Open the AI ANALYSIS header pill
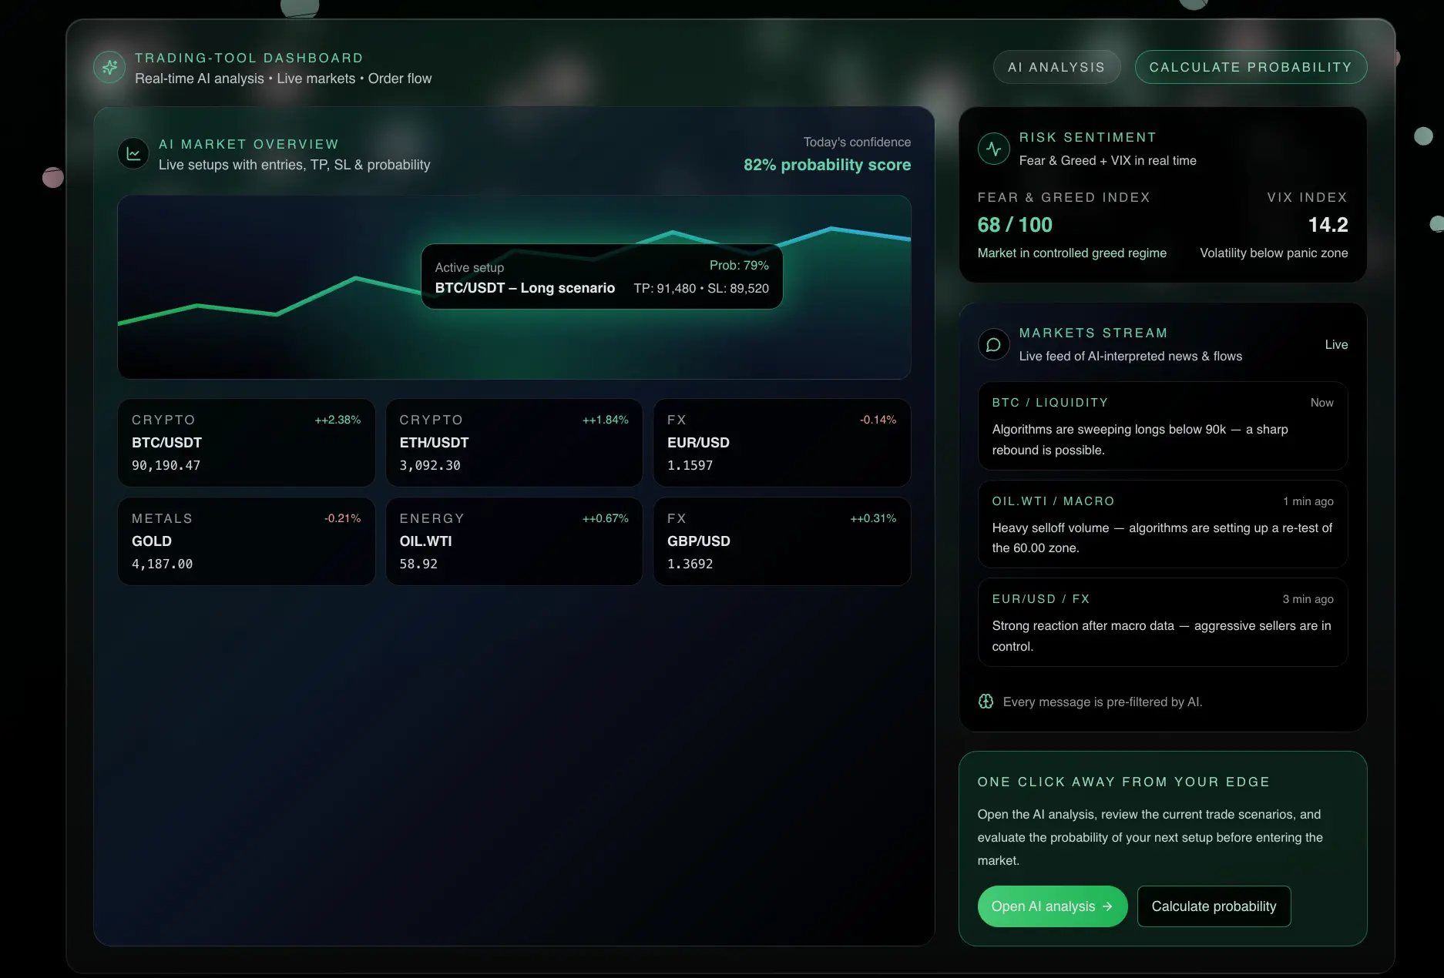This screenshot has width=1444, height=978. (1056, 67)
